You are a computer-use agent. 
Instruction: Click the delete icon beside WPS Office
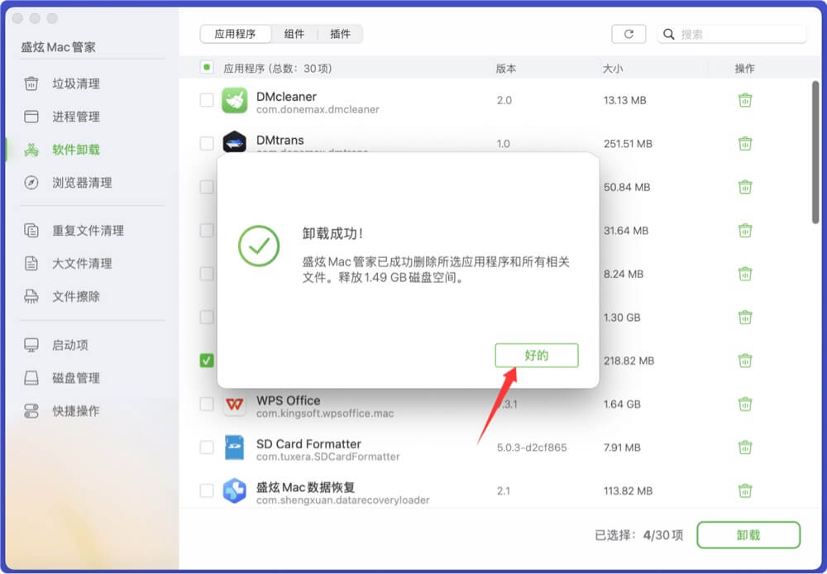[745, 404]
